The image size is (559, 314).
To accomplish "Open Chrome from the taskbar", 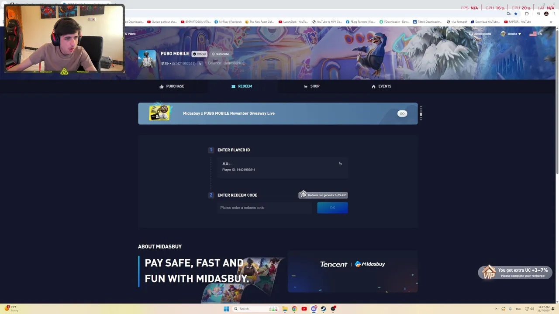I will tap(294, 309).
